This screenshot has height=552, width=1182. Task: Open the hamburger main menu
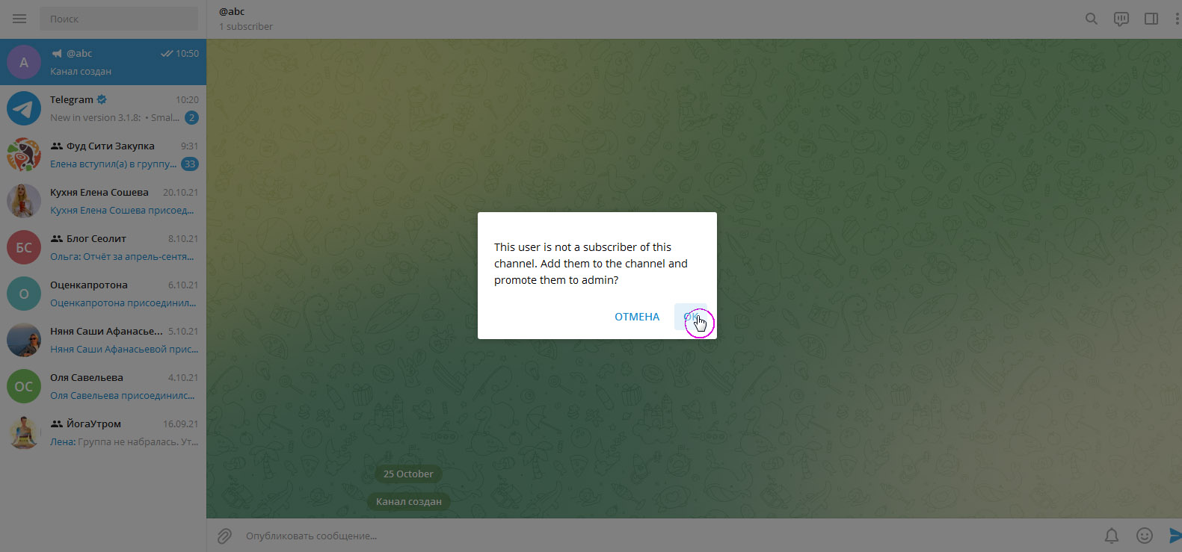19,19
